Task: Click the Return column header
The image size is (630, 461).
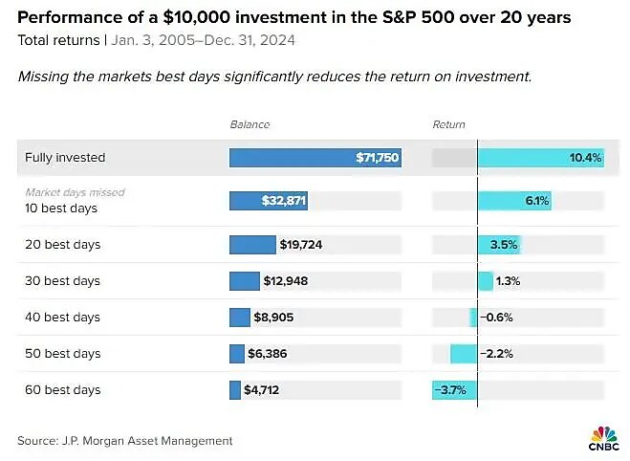Action: tap(448, 124)
